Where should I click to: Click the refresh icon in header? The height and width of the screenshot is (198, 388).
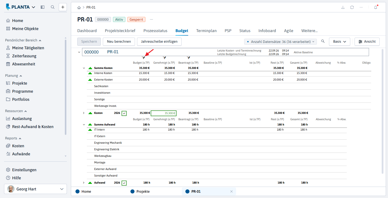tap(352, 7)
